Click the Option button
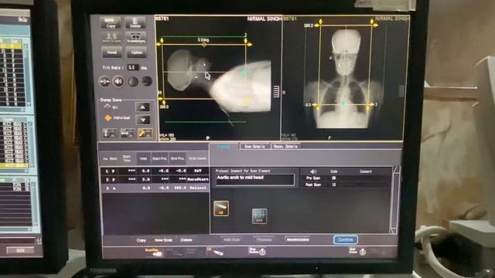The height and width of the screenshot is (278, 495). click(136, 53)
